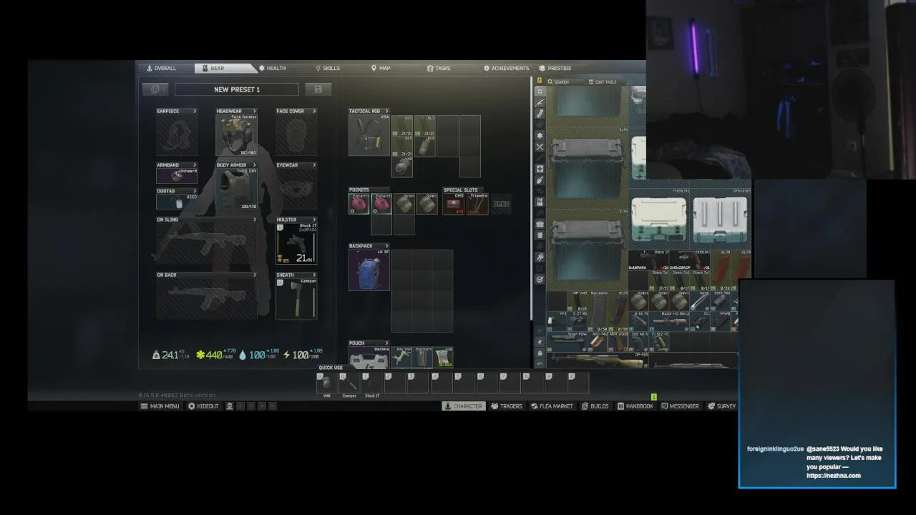Screen dimensions: 916x515
Task: Expand the Pouch slot arrow
Action: coord(386,343)
